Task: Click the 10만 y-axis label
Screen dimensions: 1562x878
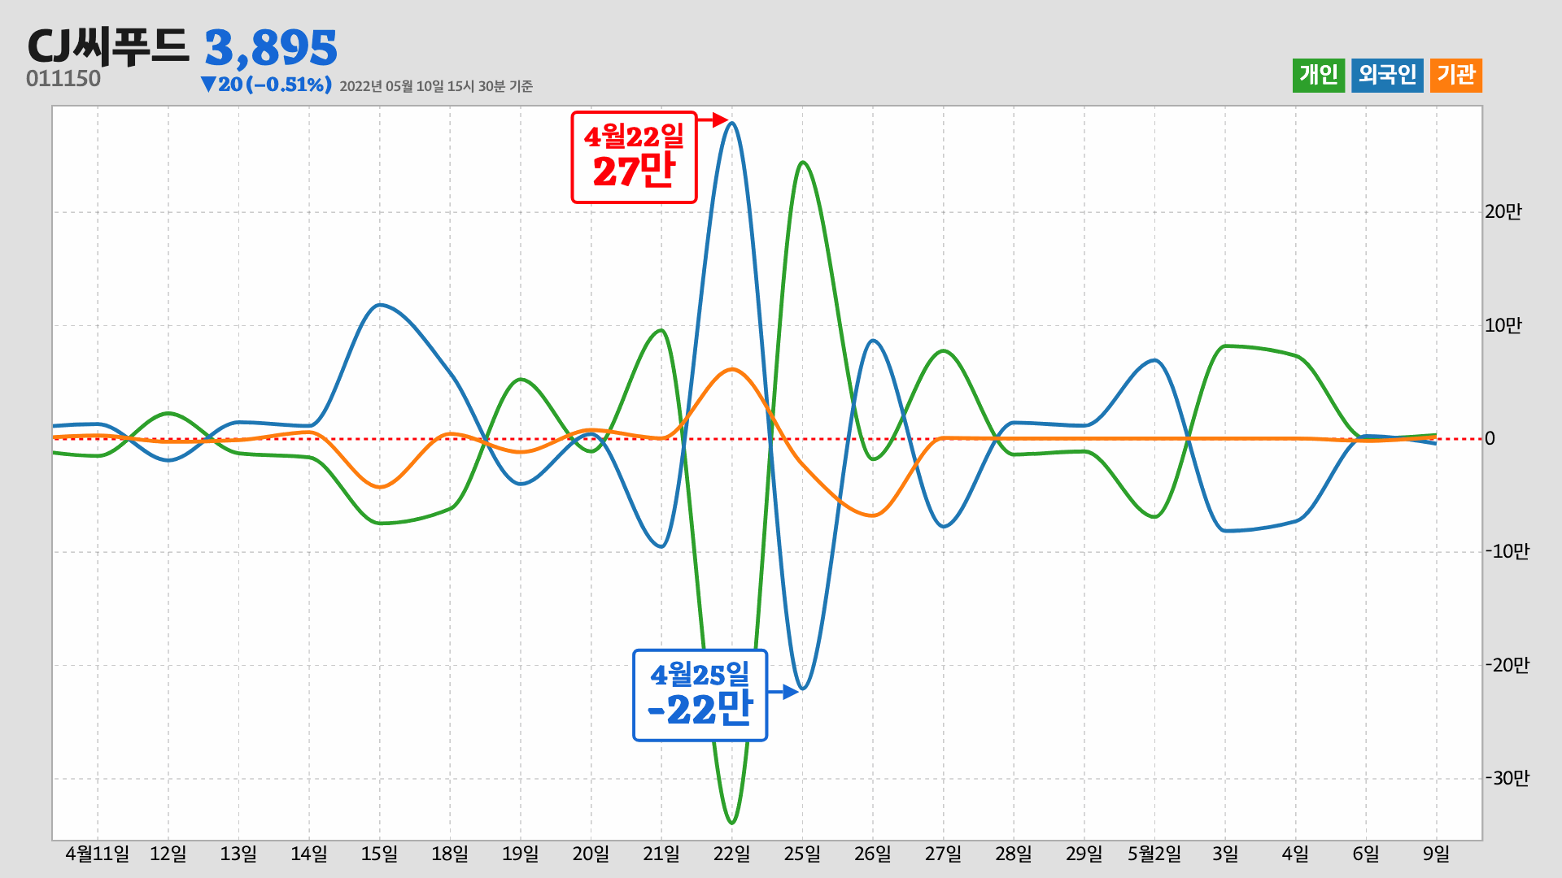Action: click(x=1503, y=326)
